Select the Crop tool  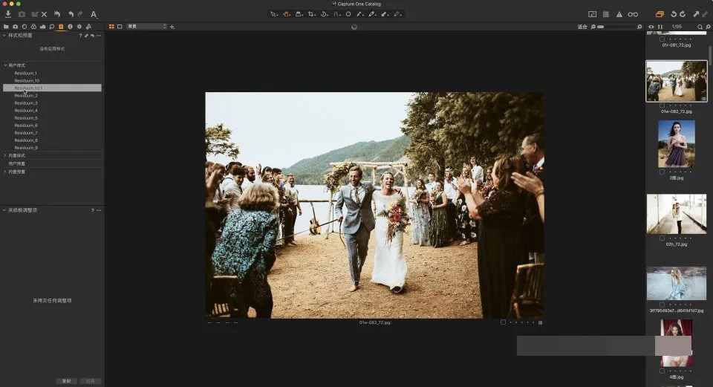pos(311,14)
